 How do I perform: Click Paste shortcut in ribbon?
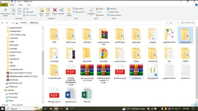[30, 15]
